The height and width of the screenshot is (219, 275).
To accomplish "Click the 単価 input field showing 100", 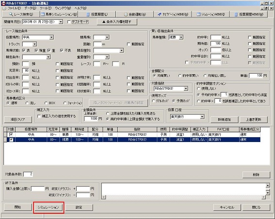I will [256, 76].
